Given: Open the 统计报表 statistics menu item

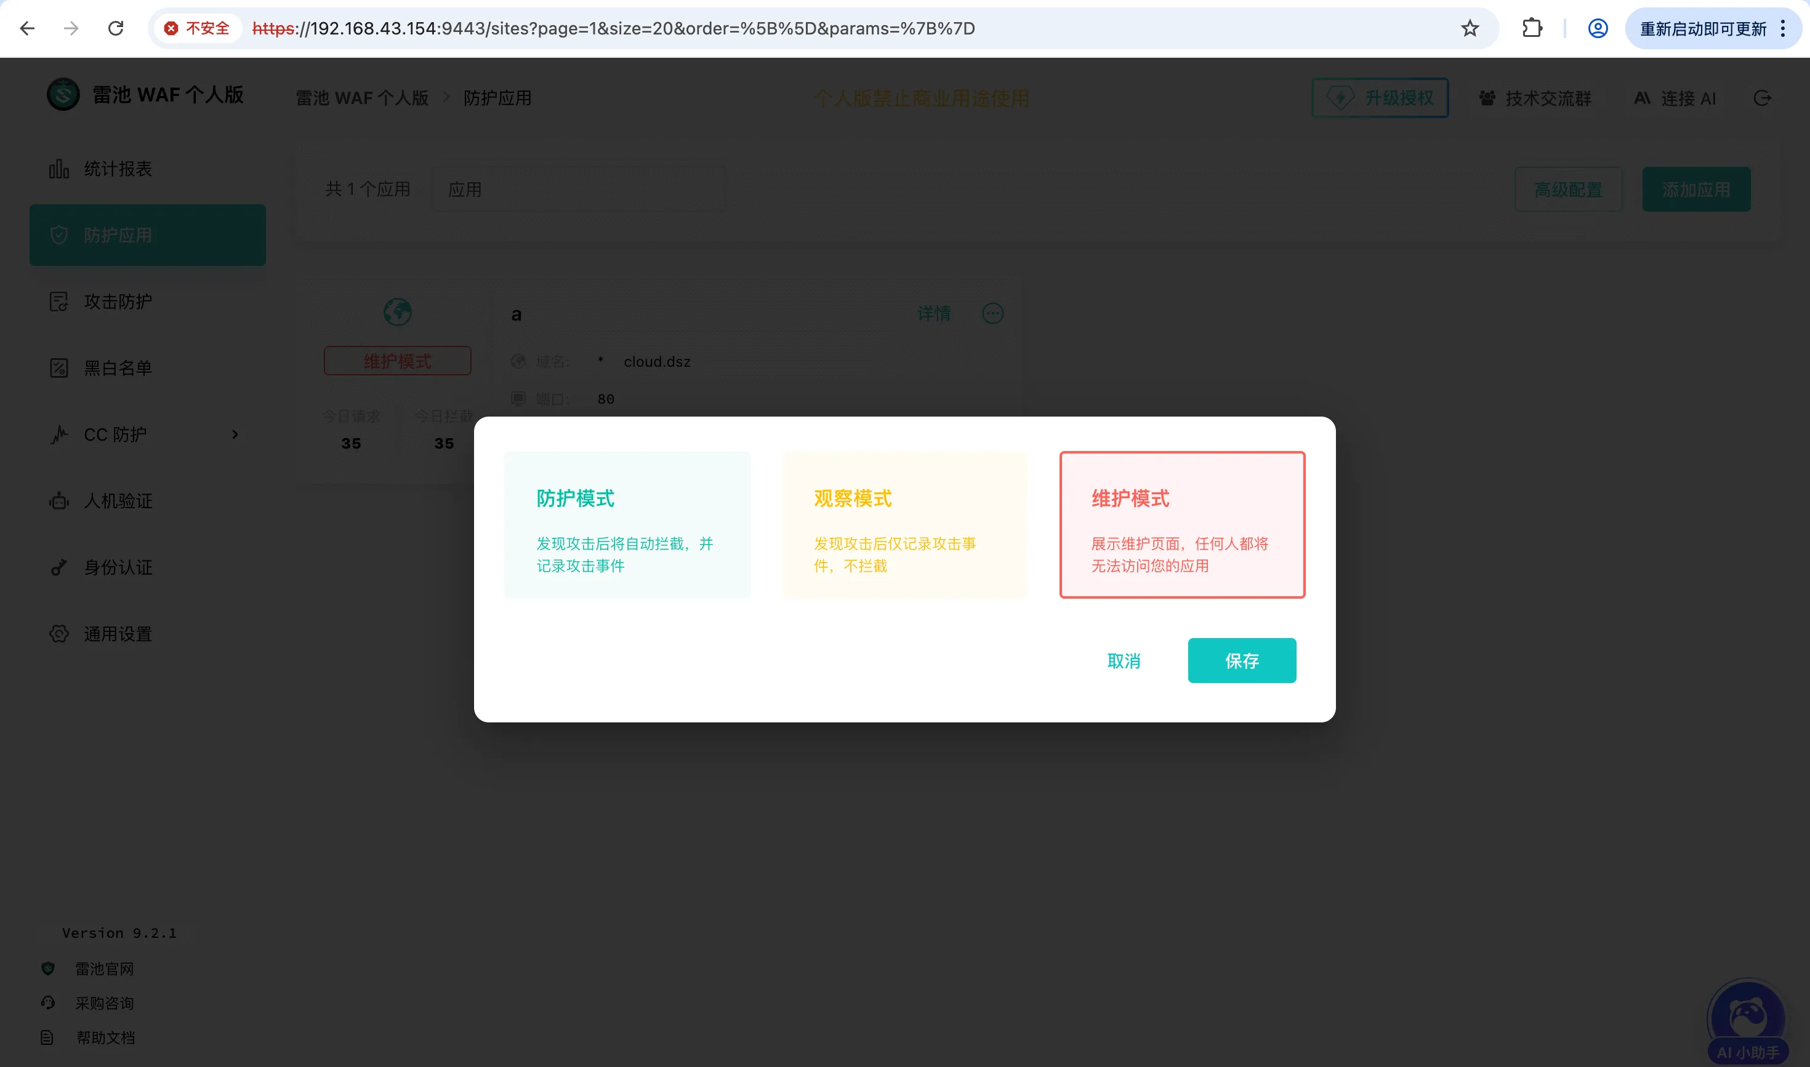Looking at the screenshot, I should pos(117,169).
